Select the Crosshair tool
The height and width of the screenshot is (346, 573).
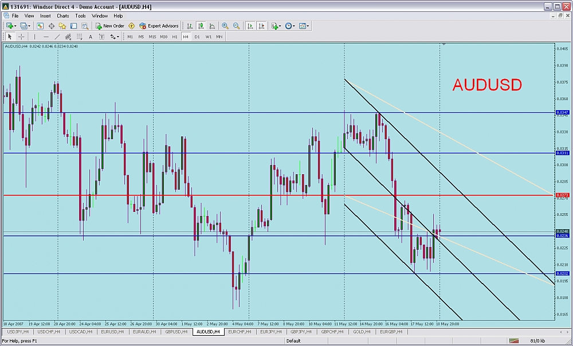(x=21, y=37)
